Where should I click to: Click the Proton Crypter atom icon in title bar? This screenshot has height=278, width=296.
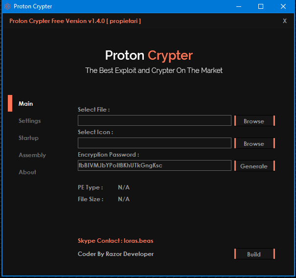[7, 6]
